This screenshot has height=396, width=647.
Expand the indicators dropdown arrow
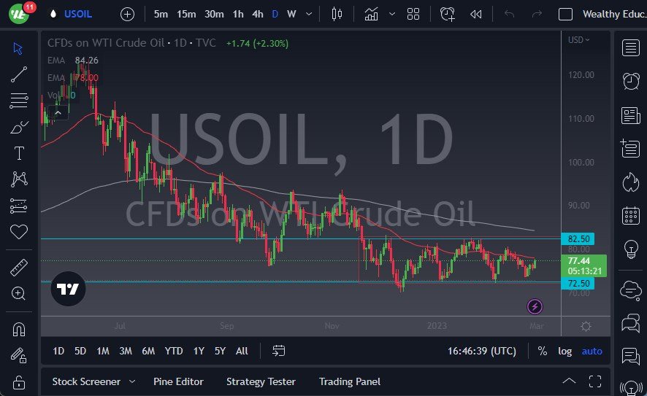pos(393,14)
